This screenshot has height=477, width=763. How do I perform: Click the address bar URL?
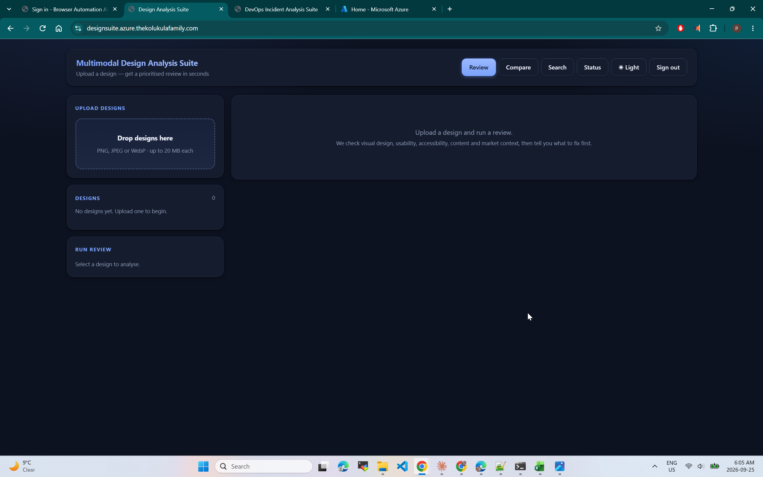pyautogui.click(x=142, y=28)
